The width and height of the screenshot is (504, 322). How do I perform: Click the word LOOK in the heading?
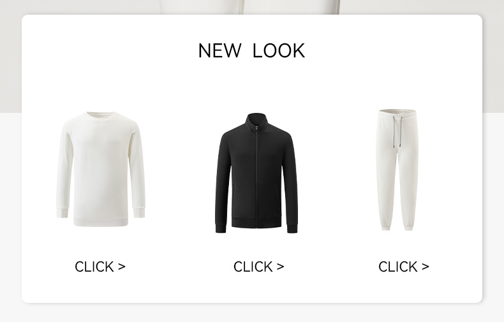(x=279, y=50)
